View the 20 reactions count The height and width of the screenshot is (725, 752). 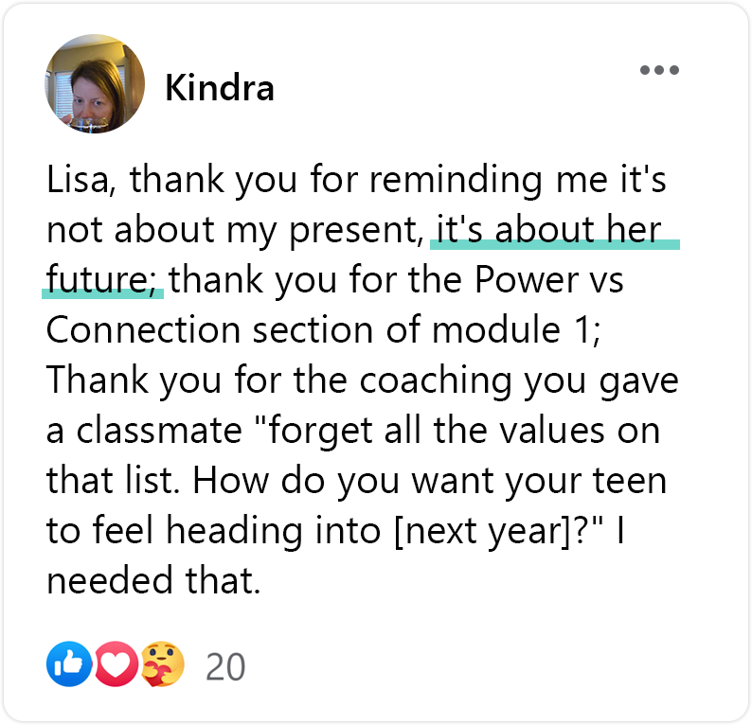coord(225,667)
